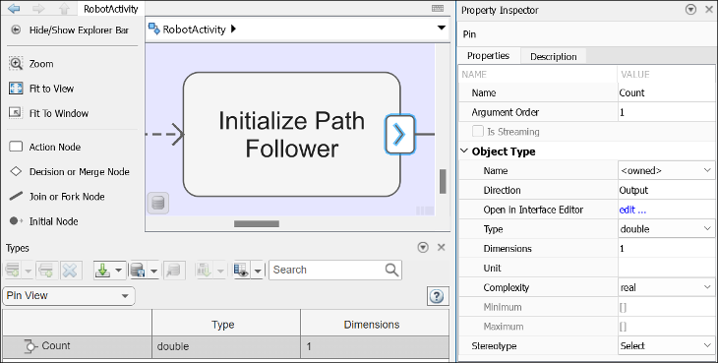Screen dimensions: 718x363
Task: Click the Hide/Show Explorer Bar label
Action: (x=79, y=30)
